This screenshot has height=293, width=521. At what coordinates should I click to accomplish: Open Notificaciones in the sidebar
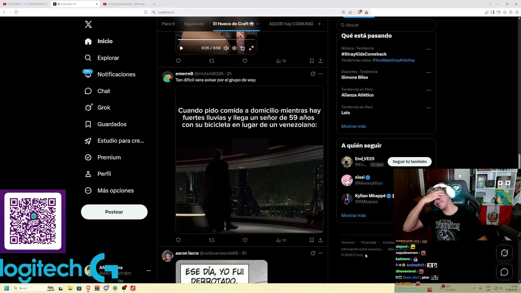(x=110, y=74)
